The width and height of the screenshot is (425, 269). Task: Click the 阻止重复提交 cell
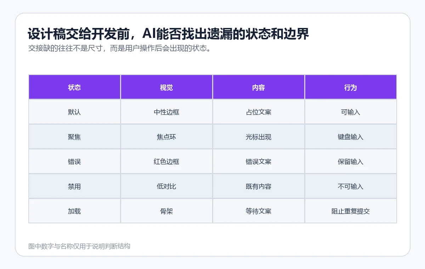(x=351, y=211)
